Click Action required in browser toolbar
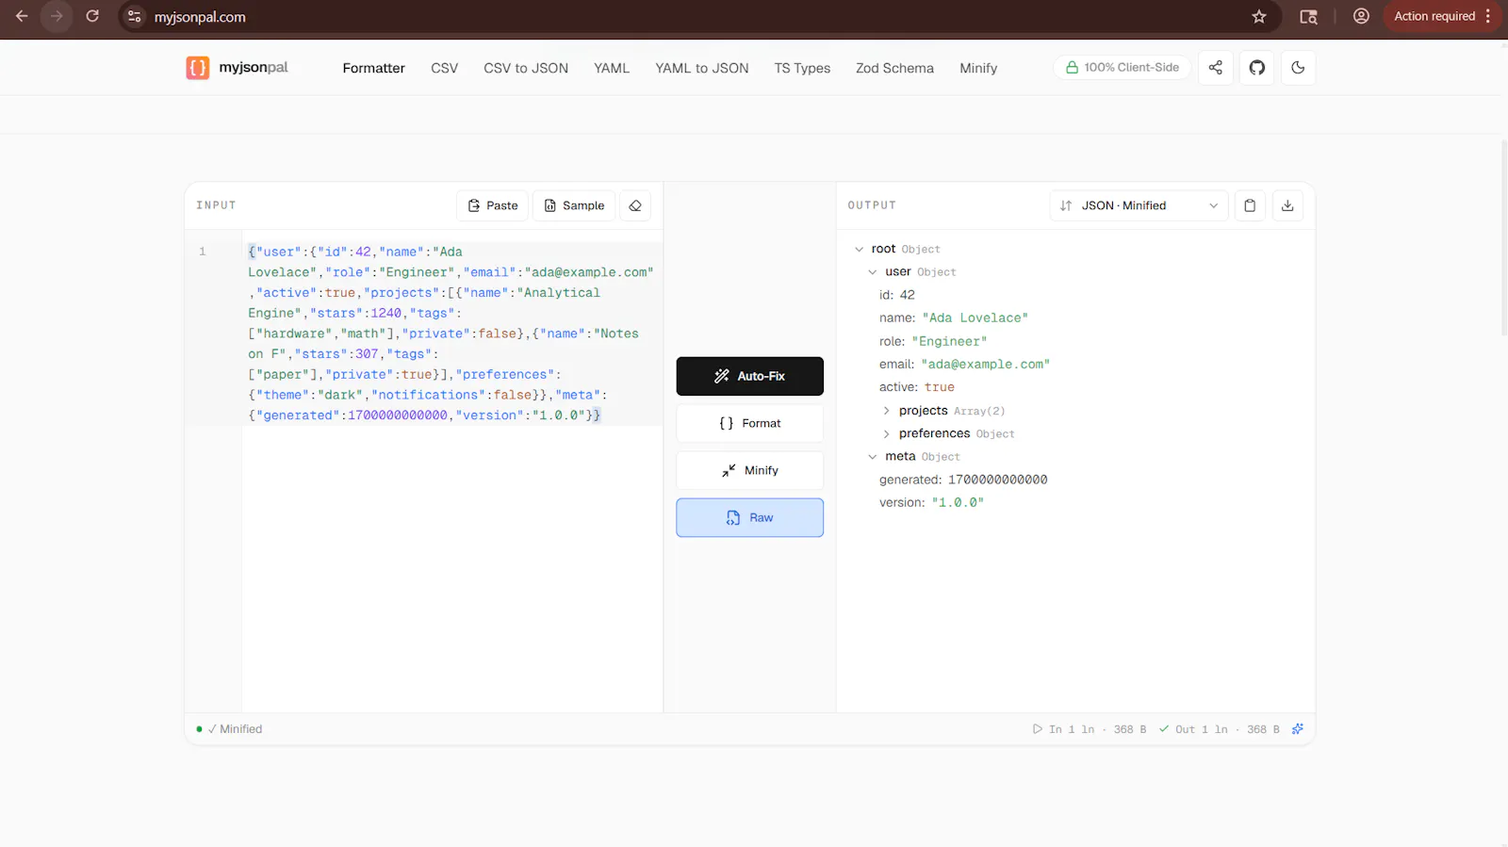This screenshot has width=1508, height=847. [x=1441, y=16]
